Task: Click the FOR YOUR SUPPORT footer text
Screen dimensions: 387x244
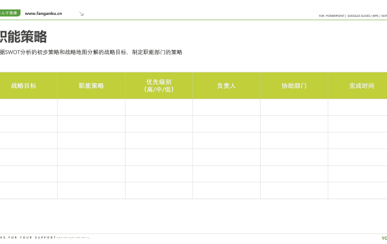Action: pyautogui.click(x=33, y=238)
